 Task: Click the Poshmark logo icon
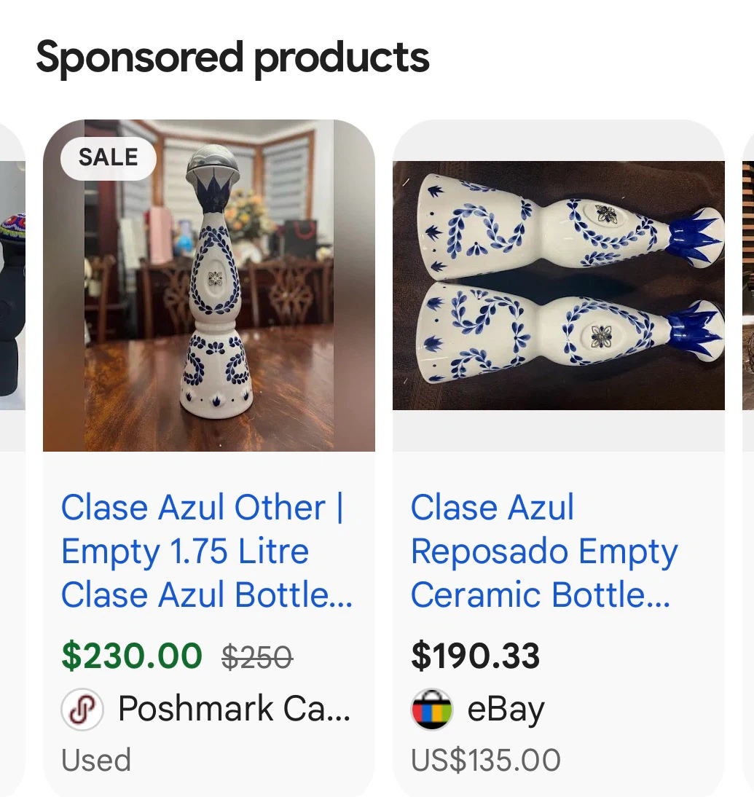(x=82, y=709)
